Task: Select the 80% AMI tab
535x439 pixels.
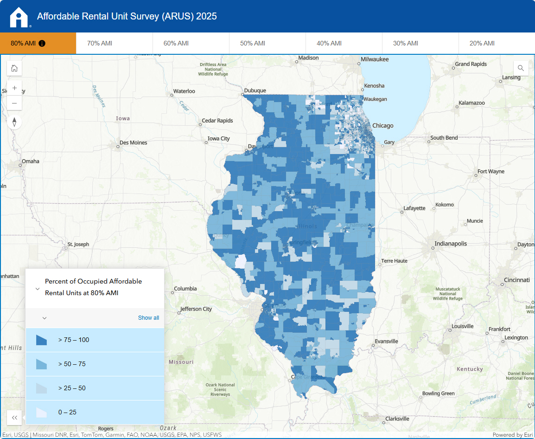Action: (x=38, y=43)
